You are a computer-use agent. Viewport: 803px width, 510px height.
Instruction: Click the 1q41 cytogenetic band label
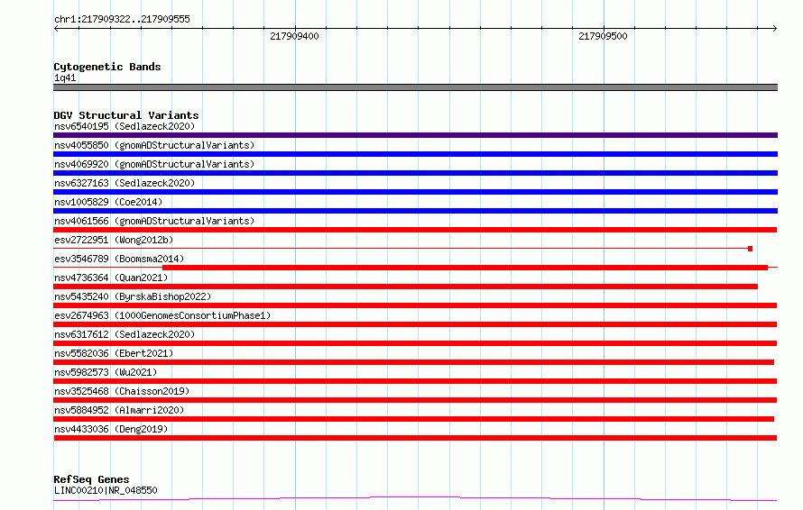tap(65, 77)
